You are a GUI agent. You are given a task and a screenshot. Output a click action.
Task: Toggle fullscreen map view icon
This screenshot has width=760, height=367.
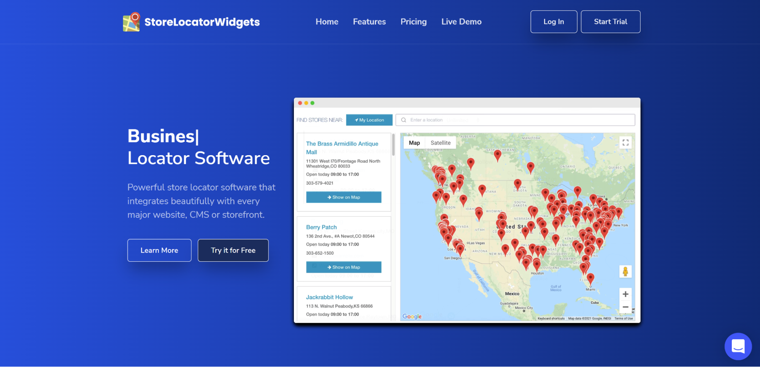625,143
